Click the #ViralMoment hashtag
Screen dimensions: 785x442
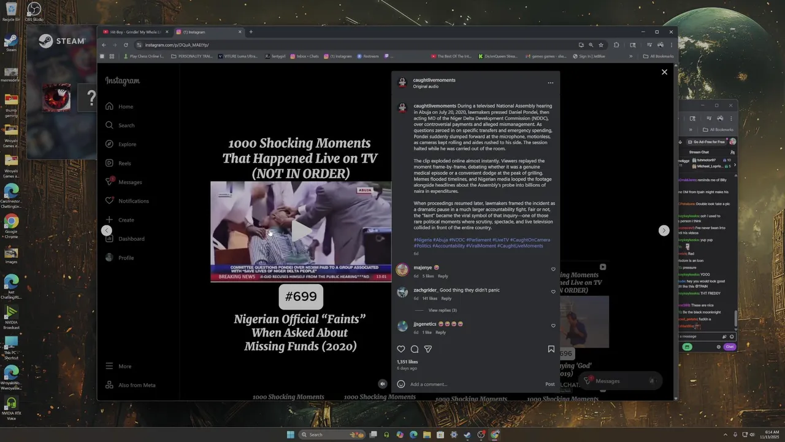click(480, 246)
